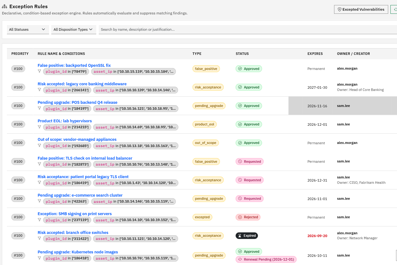This screenshot has width=397, height=265.
Task: Open rule 'Pending upgrade: POS backend Q4 release'
Action: point(77,103)
